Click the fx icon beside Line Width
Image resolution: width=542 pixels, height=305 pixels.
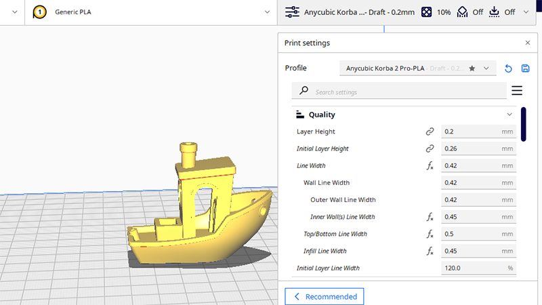(x=430, y=166)
